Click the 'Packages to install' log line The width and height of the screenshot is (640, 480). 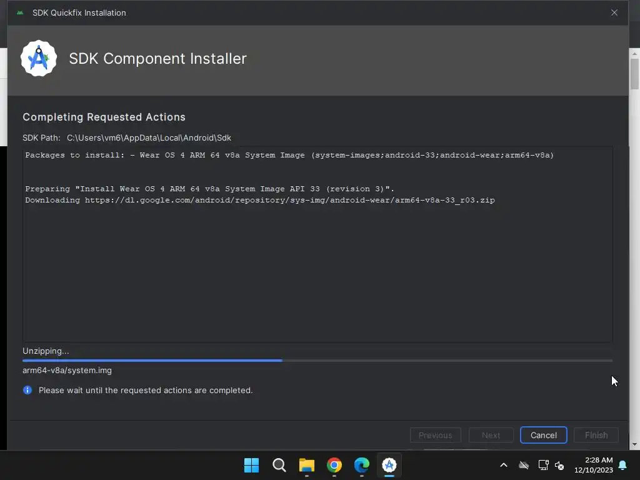tap(289, 155)
